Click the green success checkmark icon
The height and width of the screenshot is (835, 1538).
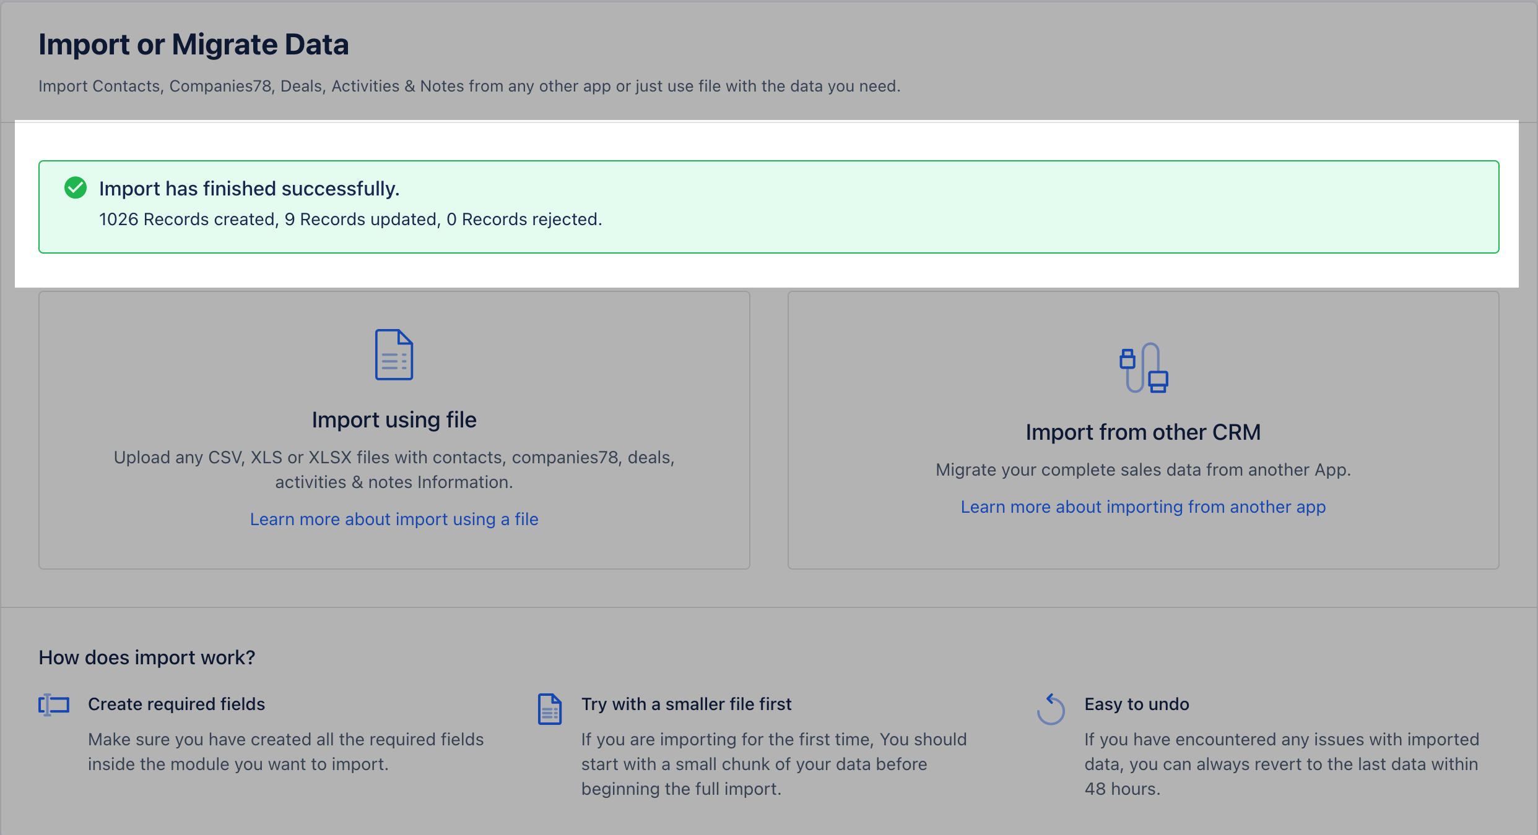(x=76, y=187)
